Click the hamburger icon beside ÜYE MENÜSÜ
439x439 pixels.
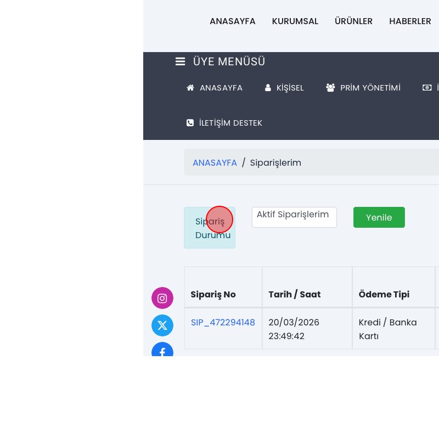[x=180, y=61]
